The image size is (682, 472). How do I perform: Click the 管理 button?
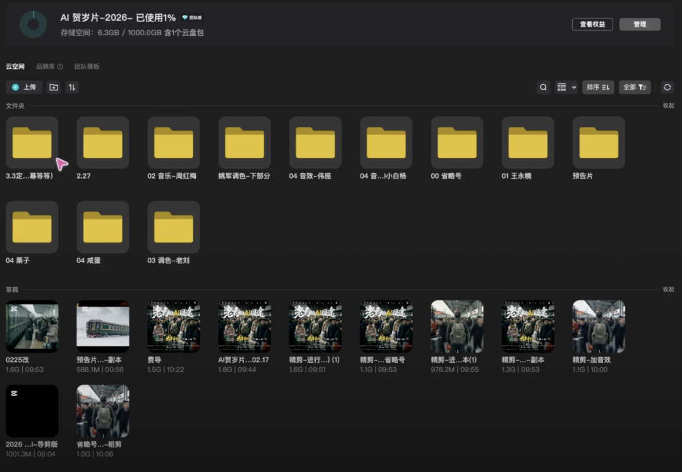pyautogui.click(x=640, y=24)
